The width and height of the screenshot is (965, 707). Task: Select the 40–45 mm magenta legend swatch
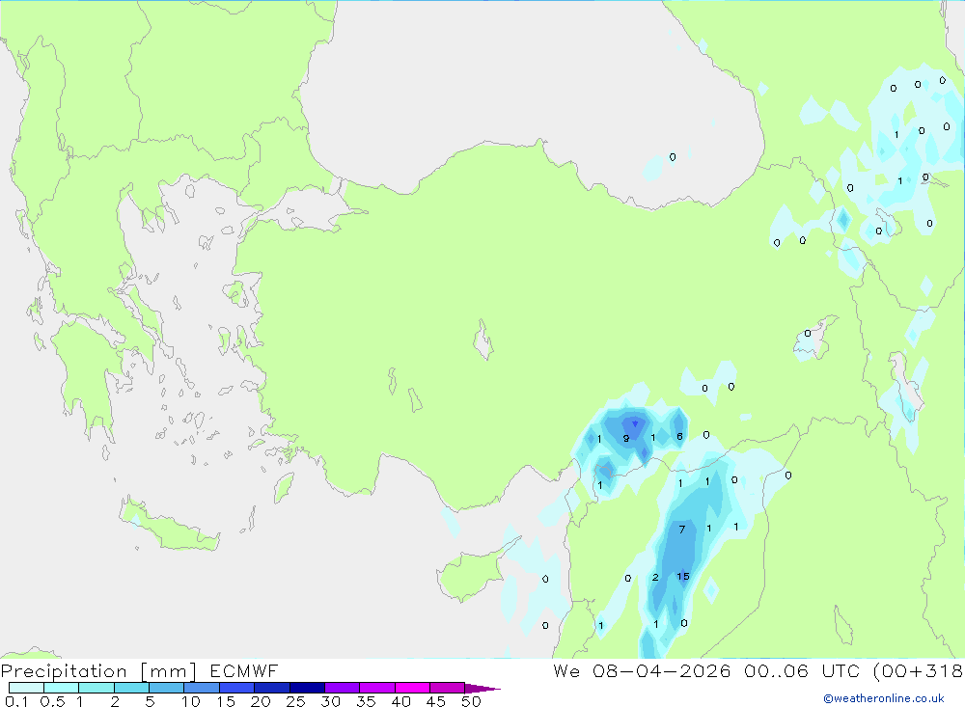[412, 688]
